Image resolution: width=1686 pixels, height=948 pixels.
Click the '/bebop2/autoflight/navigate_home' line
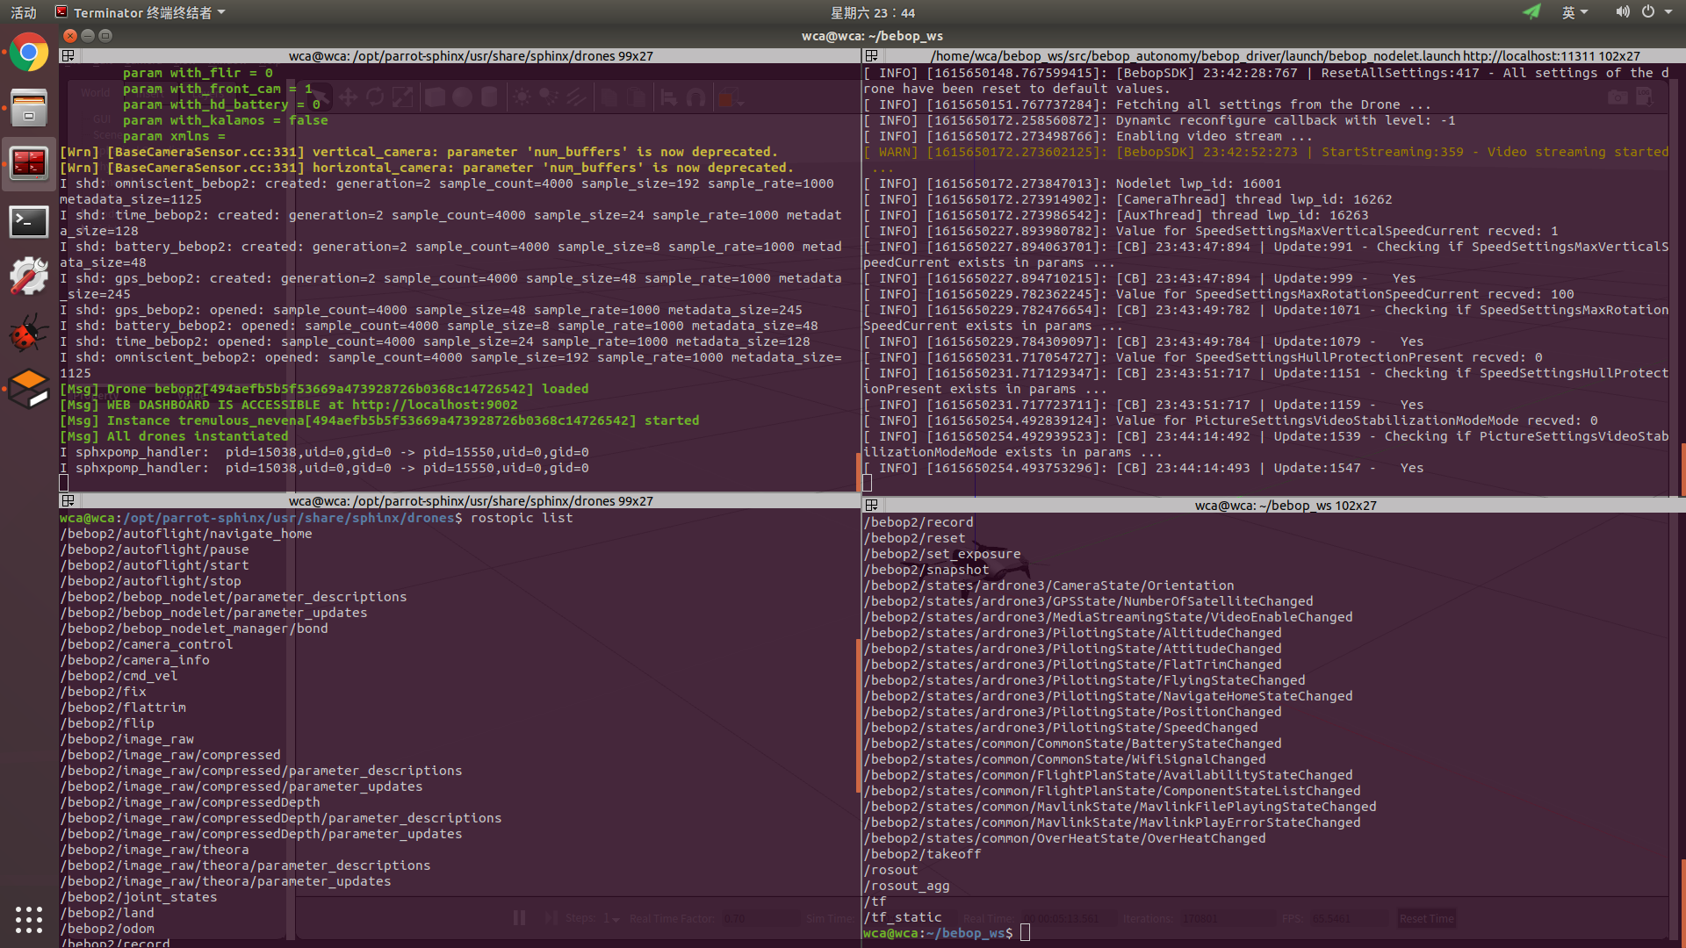186,534
